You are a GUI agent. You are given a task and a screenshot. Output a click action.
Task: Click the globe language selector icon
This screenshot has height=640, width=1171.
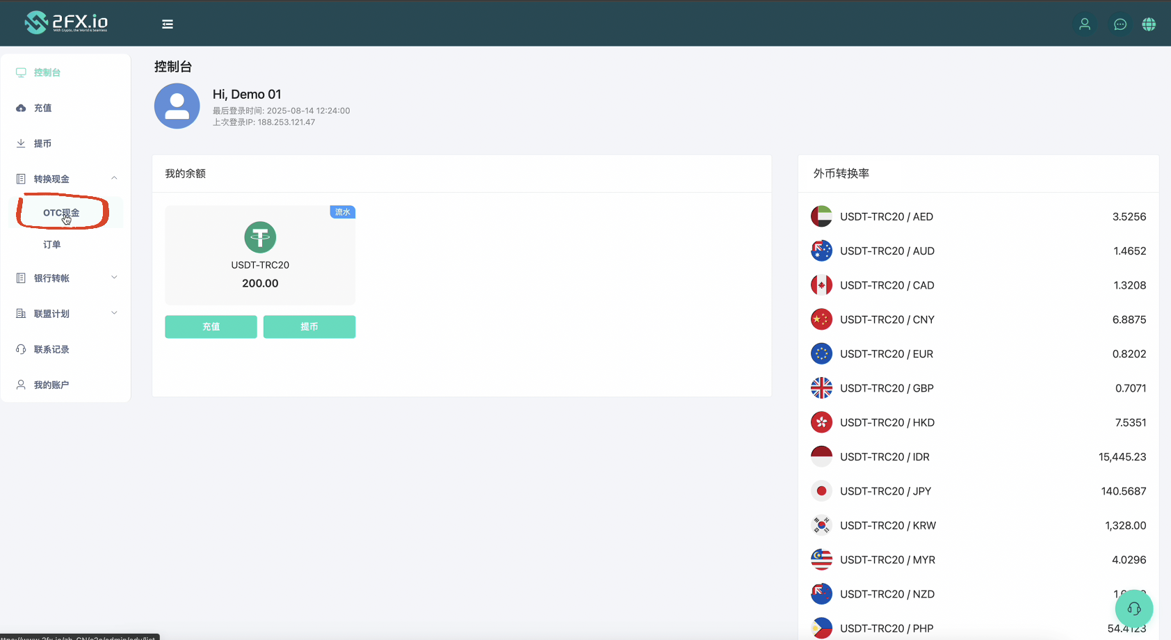[x=1149, y=24]
